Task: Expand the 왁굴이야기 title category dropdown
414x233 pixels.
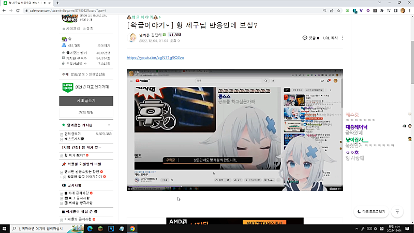Action: click(x=168, y=25)
